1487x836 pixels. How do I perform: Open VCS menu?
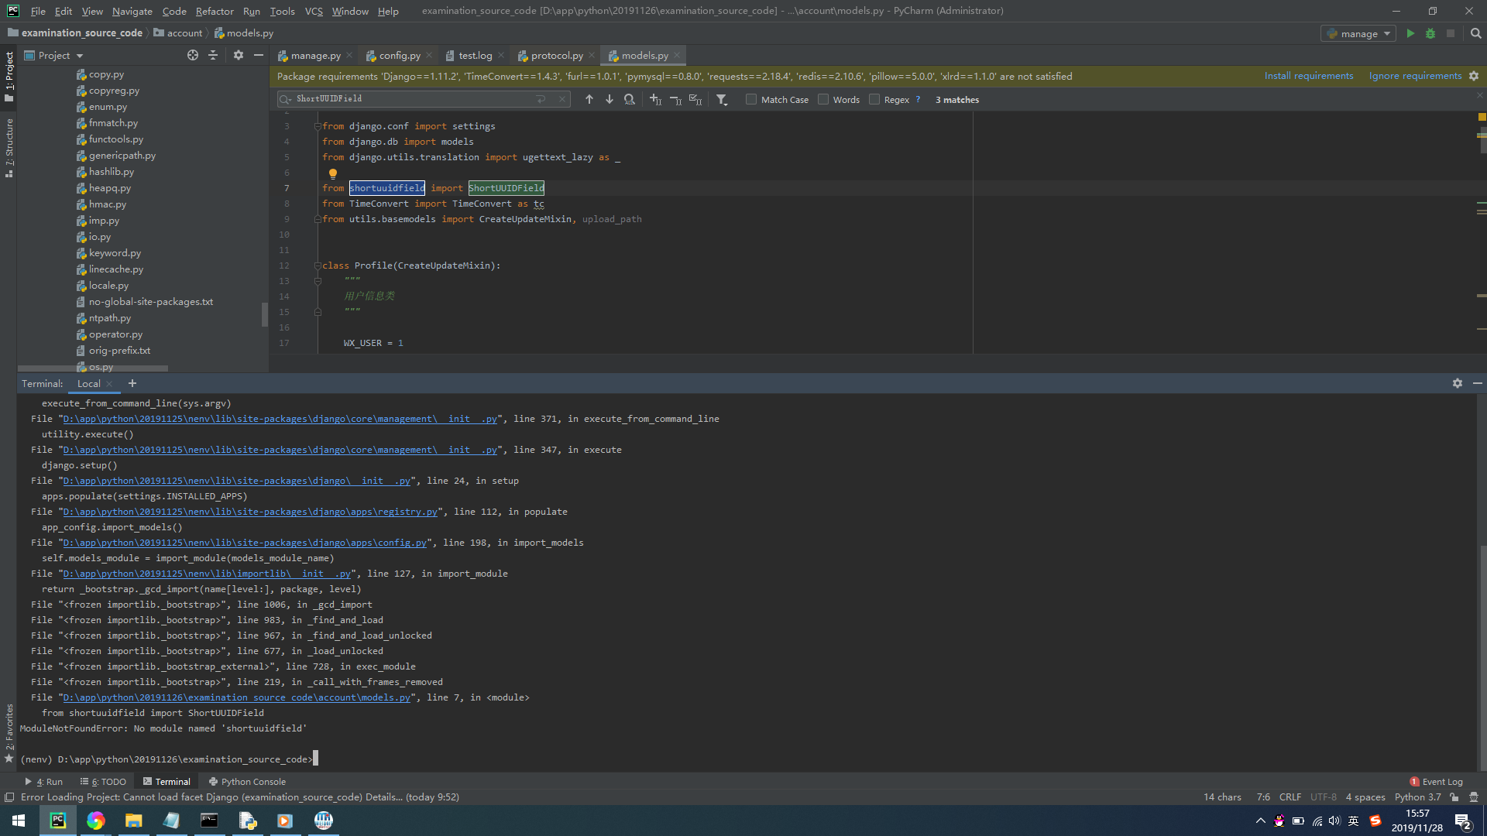click(x=314, y=11)
